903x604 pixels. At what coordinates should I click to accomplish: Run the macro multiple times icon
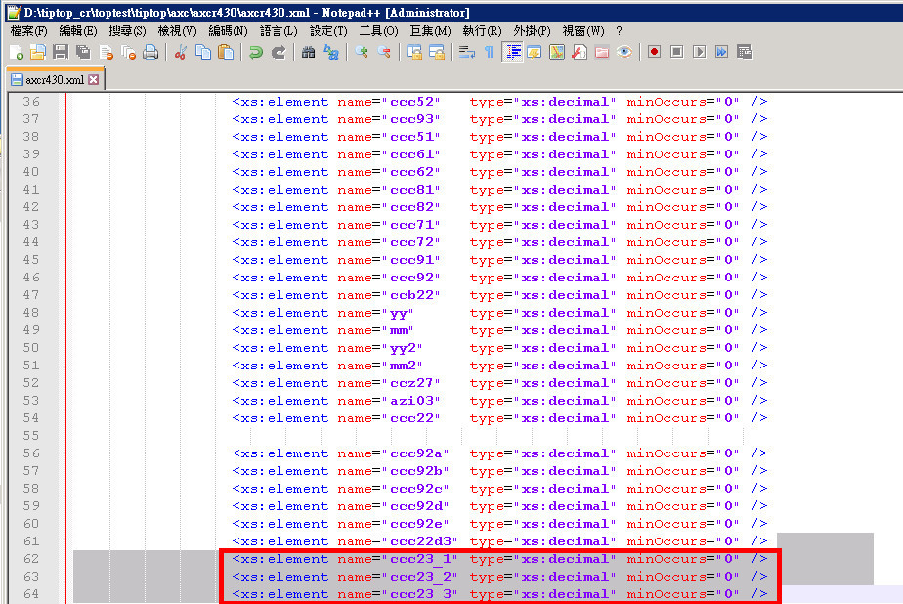tap(721, 53)
